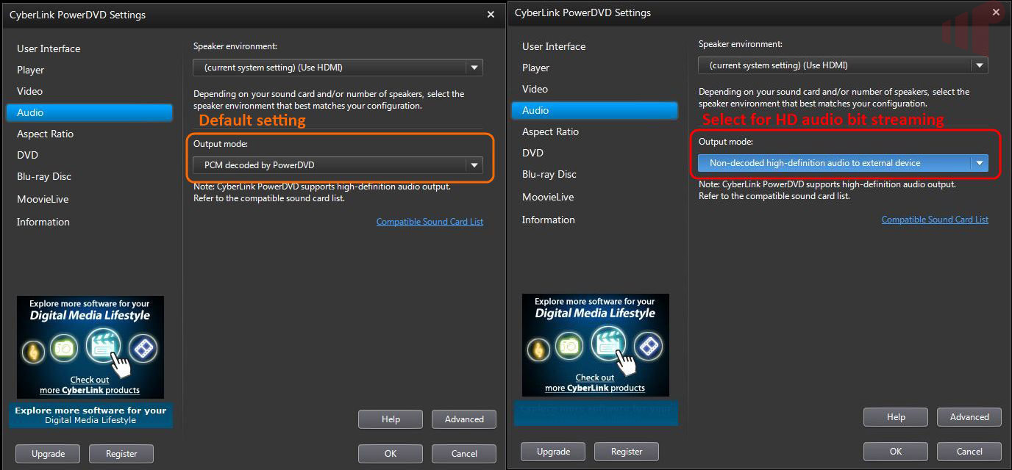The width and height of the screenshot is (1012, 470).
Task: Follow 'Check out more CyberLink products' in left dialog
Action: [90, 385]
